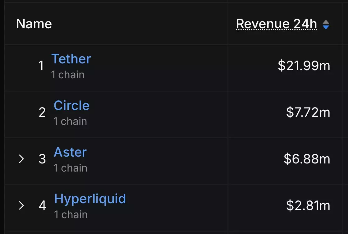Image resolution: width=348 pixels, height=234 pixels.
Task: Expand the Aster row chevron
Action: pyautogui.click(x=21, y=159)
